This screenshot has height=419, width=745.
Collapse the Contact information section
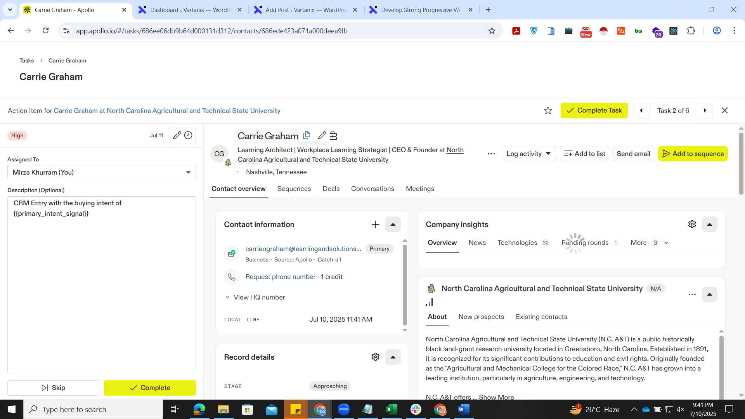tap(393, 224)
